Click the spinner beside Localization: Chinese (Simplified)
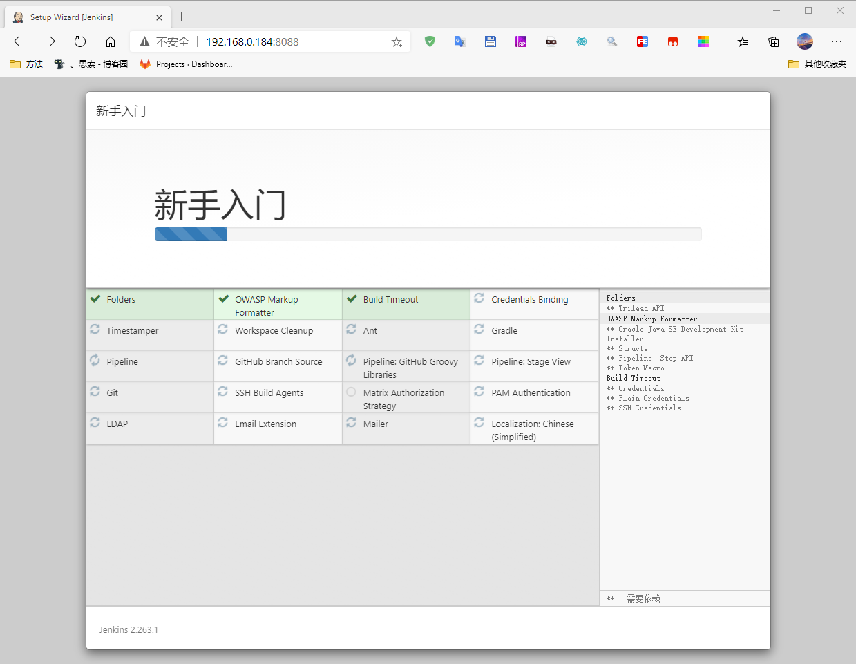 click(479, 422)
